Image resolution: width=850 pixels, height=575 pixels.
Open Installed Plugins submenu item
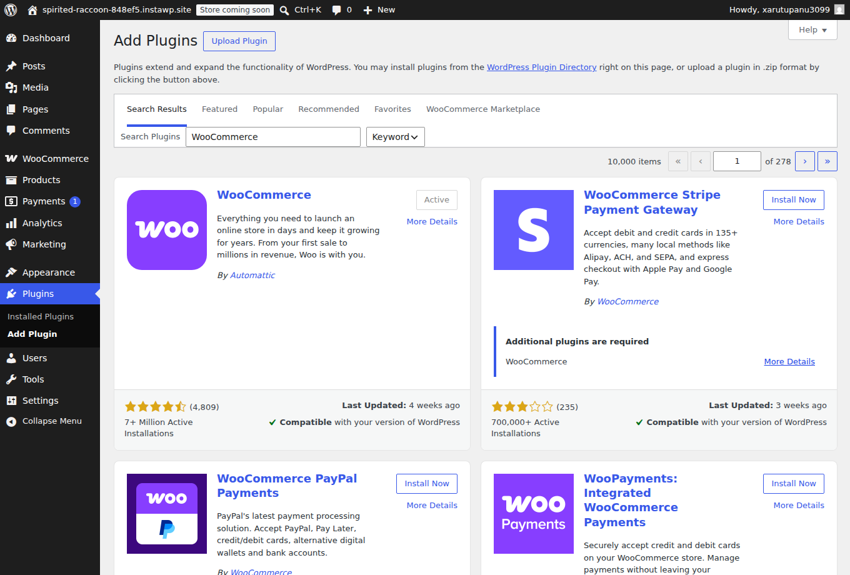pyautogui.click(x=41, y=317)
